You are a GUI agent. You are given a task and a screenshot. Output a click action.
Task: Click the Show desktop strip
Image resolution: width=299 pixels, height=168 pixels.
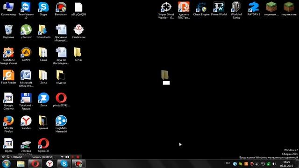point(297,164)
